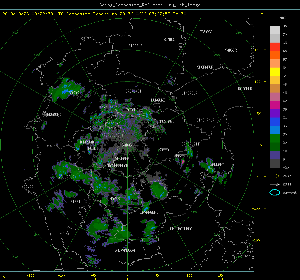The image size is (300, 280).
Task: Point at the DHARWAD label
Action: coord(87,142)
